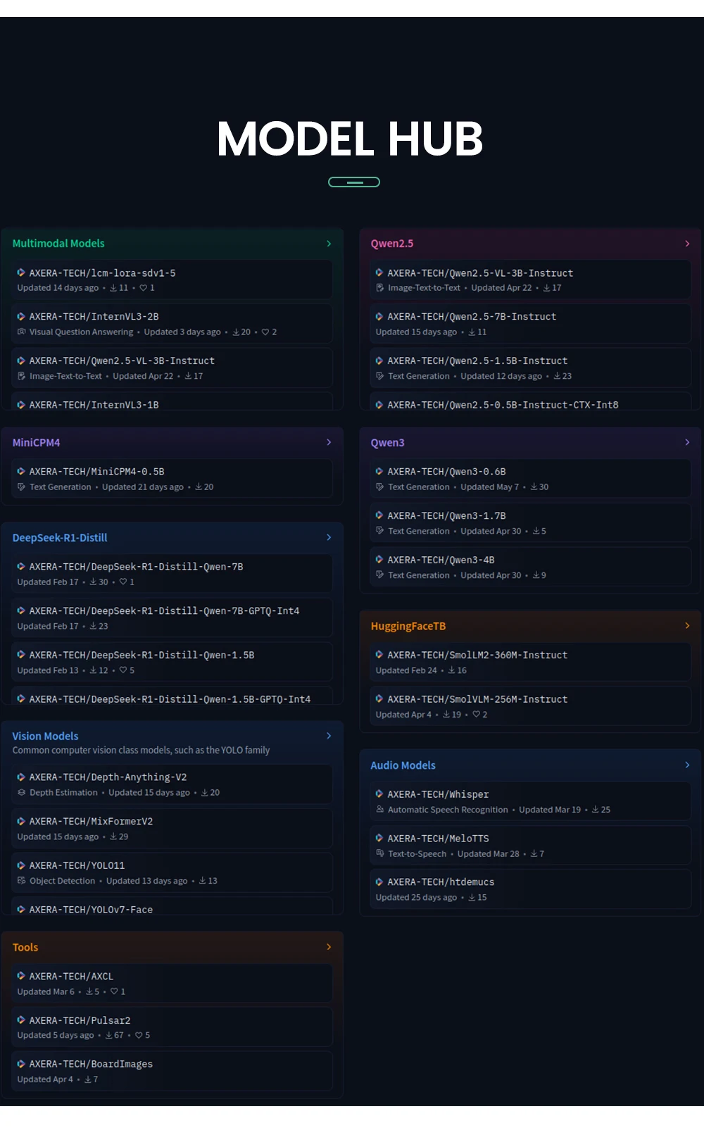Image resolution: width=704 pixels, height=1147 pixels.
Task: Expand the Qwen2.5 section arrow
Action: (687, 244)
